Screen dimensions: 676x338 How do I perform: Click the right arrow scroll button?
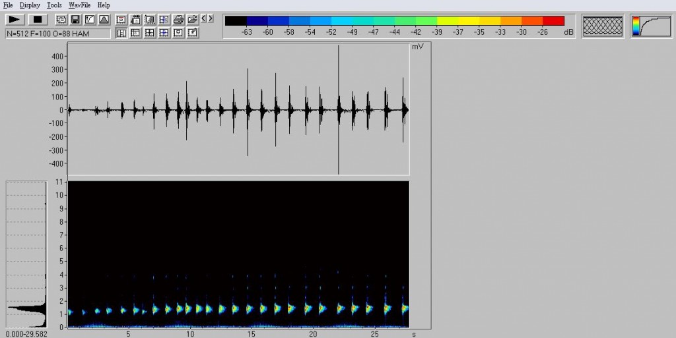[210, 18]
